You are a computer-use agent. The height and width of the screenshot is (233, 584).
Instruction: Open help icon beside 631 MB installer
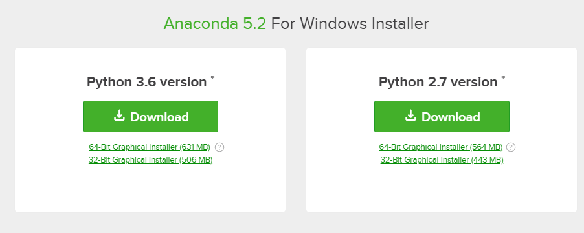[219, 147]
